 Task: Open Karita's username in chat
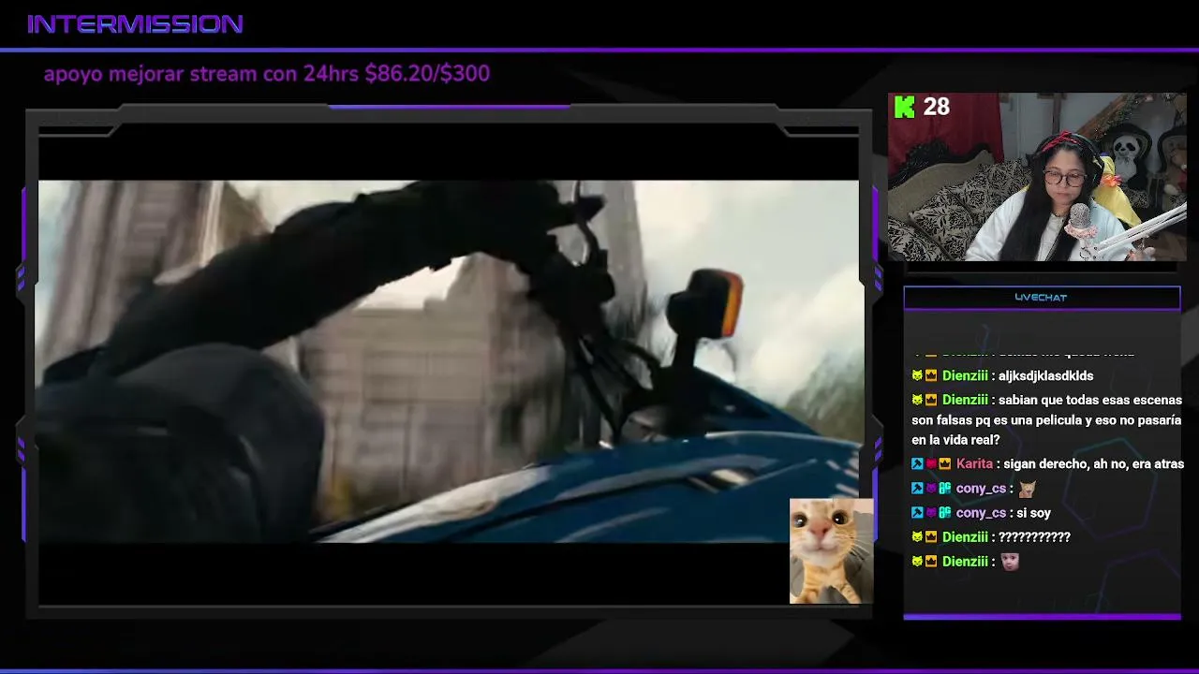[x=974, y=463]
